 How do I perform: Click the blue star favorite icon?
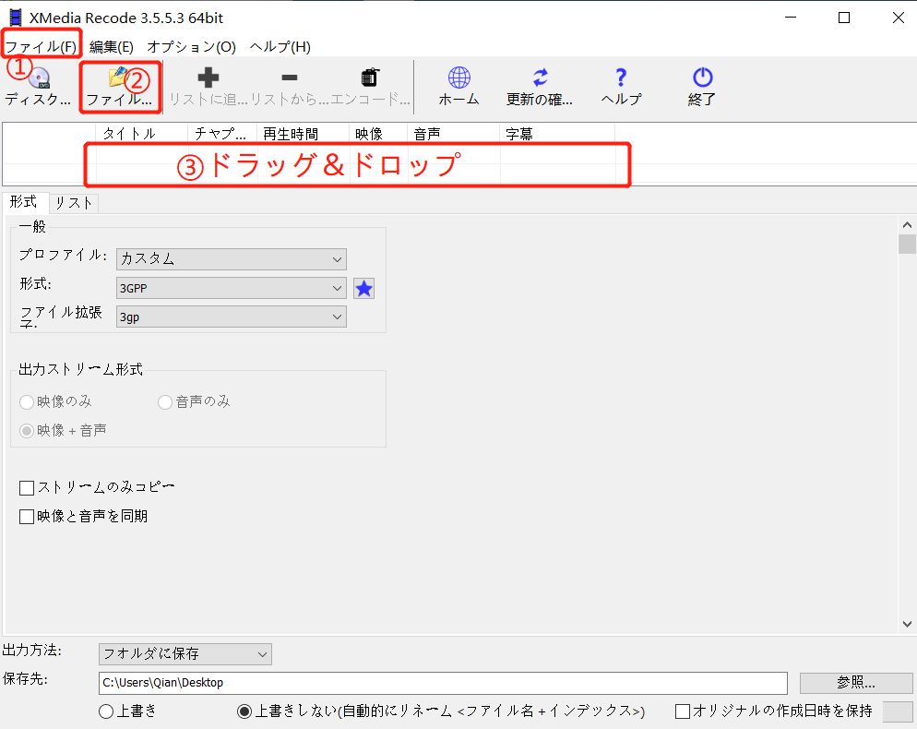pyautogui.click(x=363, y=289)
